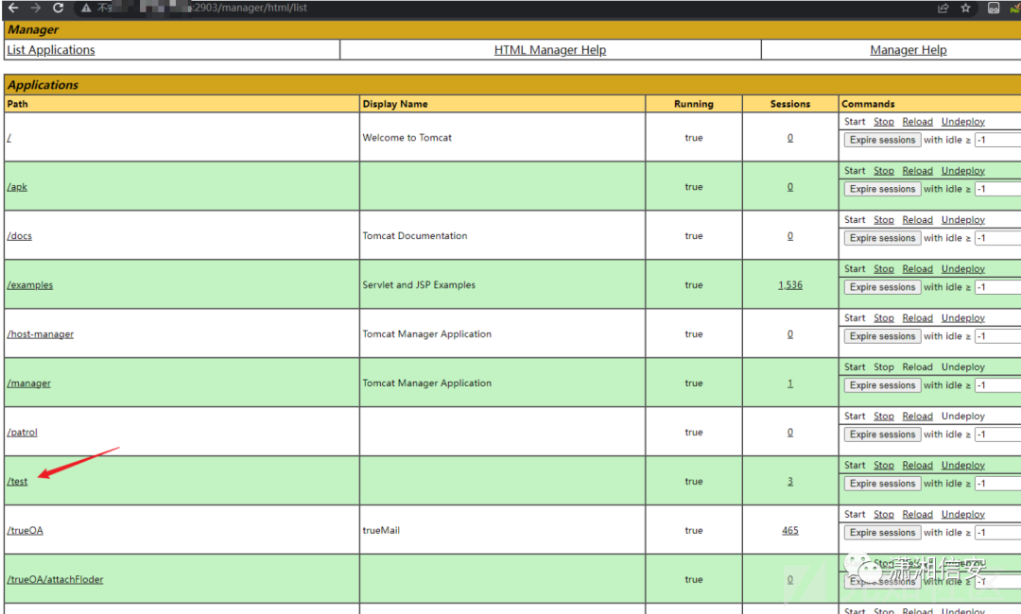1021x614 pixels.
Task: Reload the /examples application
Action: [917, 268]
